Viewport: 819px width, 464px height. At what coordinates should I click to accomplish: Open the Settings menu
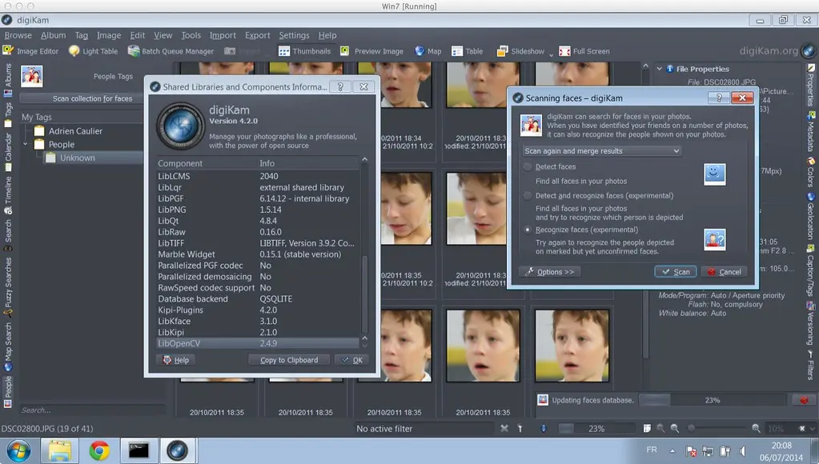coord(294,34)
